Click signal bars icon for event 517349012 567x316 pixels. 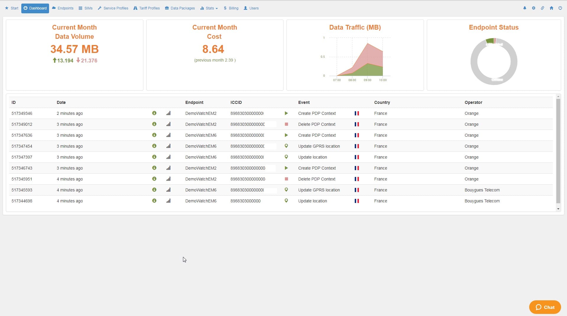[168, 124]
